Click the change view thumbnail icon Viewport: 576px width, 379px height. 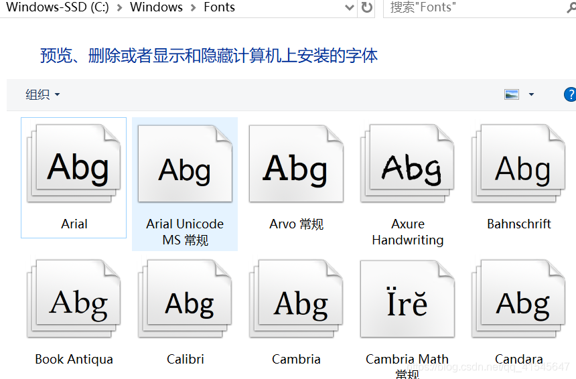(x=511, y=94)
